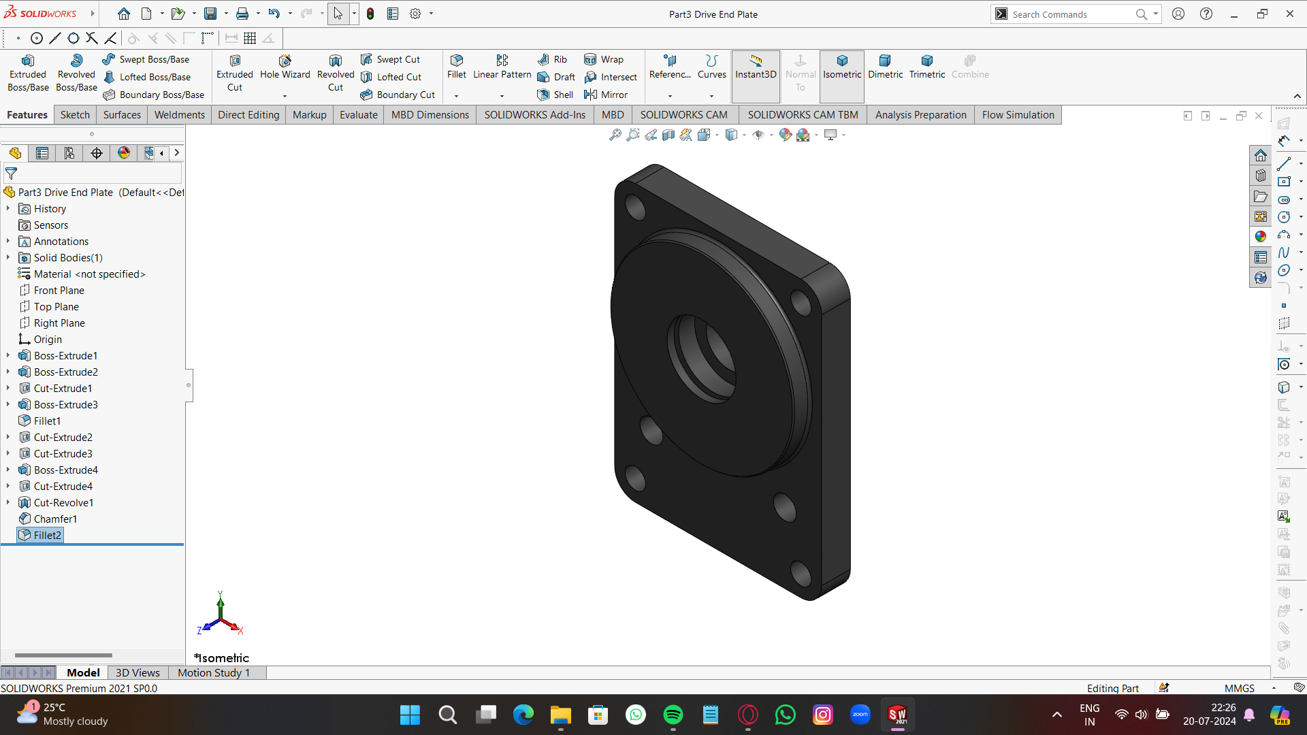Toggle the sketch grid display

click(250, 38)
